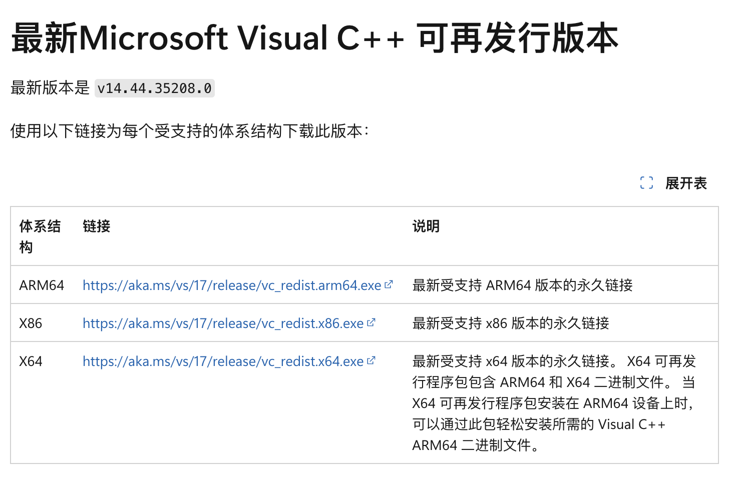The width and height of the screenshot is (730, 477).
Task: Click the 说明 column header
Action: tap(426, 226)
